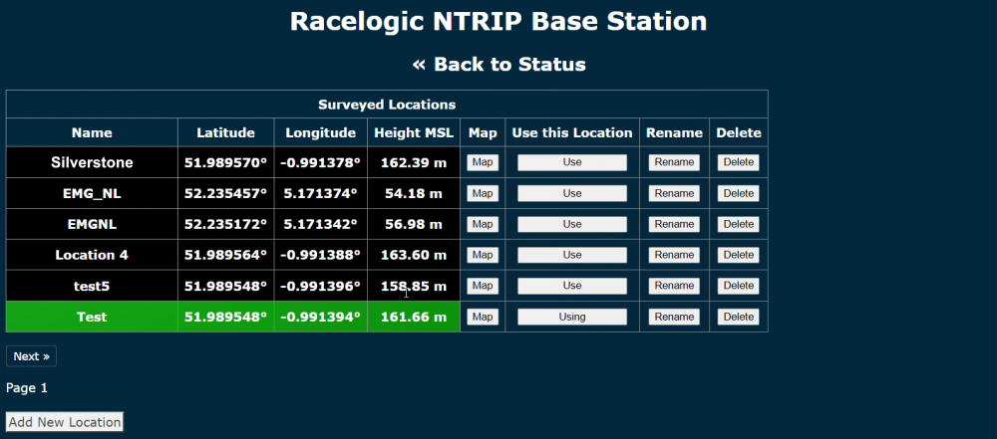The image size is (997, 439).
Task: Select the test5 name cell
Action: [x=92, y=286]
